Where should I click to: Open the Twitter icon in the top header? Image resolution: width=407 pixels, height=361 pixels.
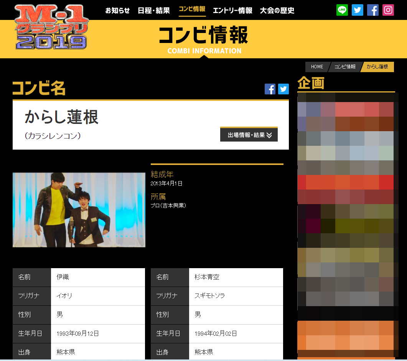(x=358, y=10)
